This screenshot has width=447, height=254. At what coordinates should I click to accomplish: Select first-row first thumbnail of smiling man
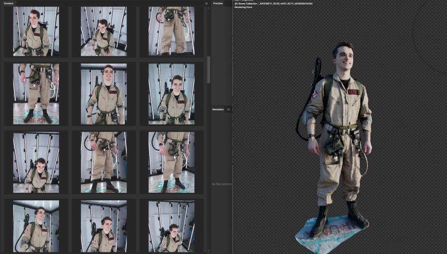36,31
